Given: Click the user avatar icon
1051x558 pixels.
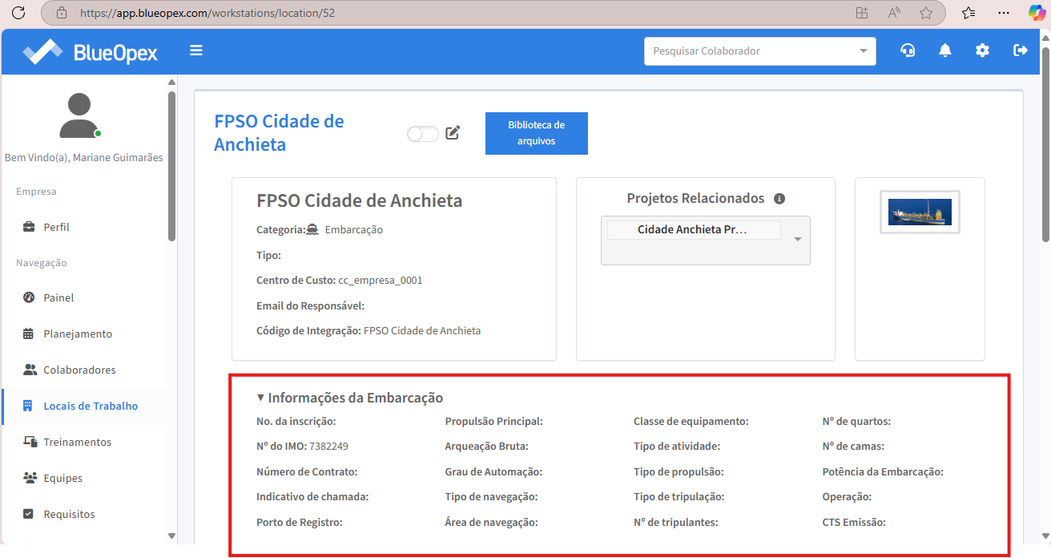Looking at the screenshot, I should (79, 115).
